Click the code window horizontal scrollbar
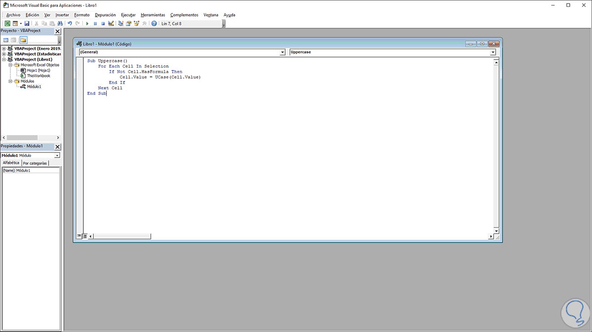 pyautogui.click(x=291, y=236)
